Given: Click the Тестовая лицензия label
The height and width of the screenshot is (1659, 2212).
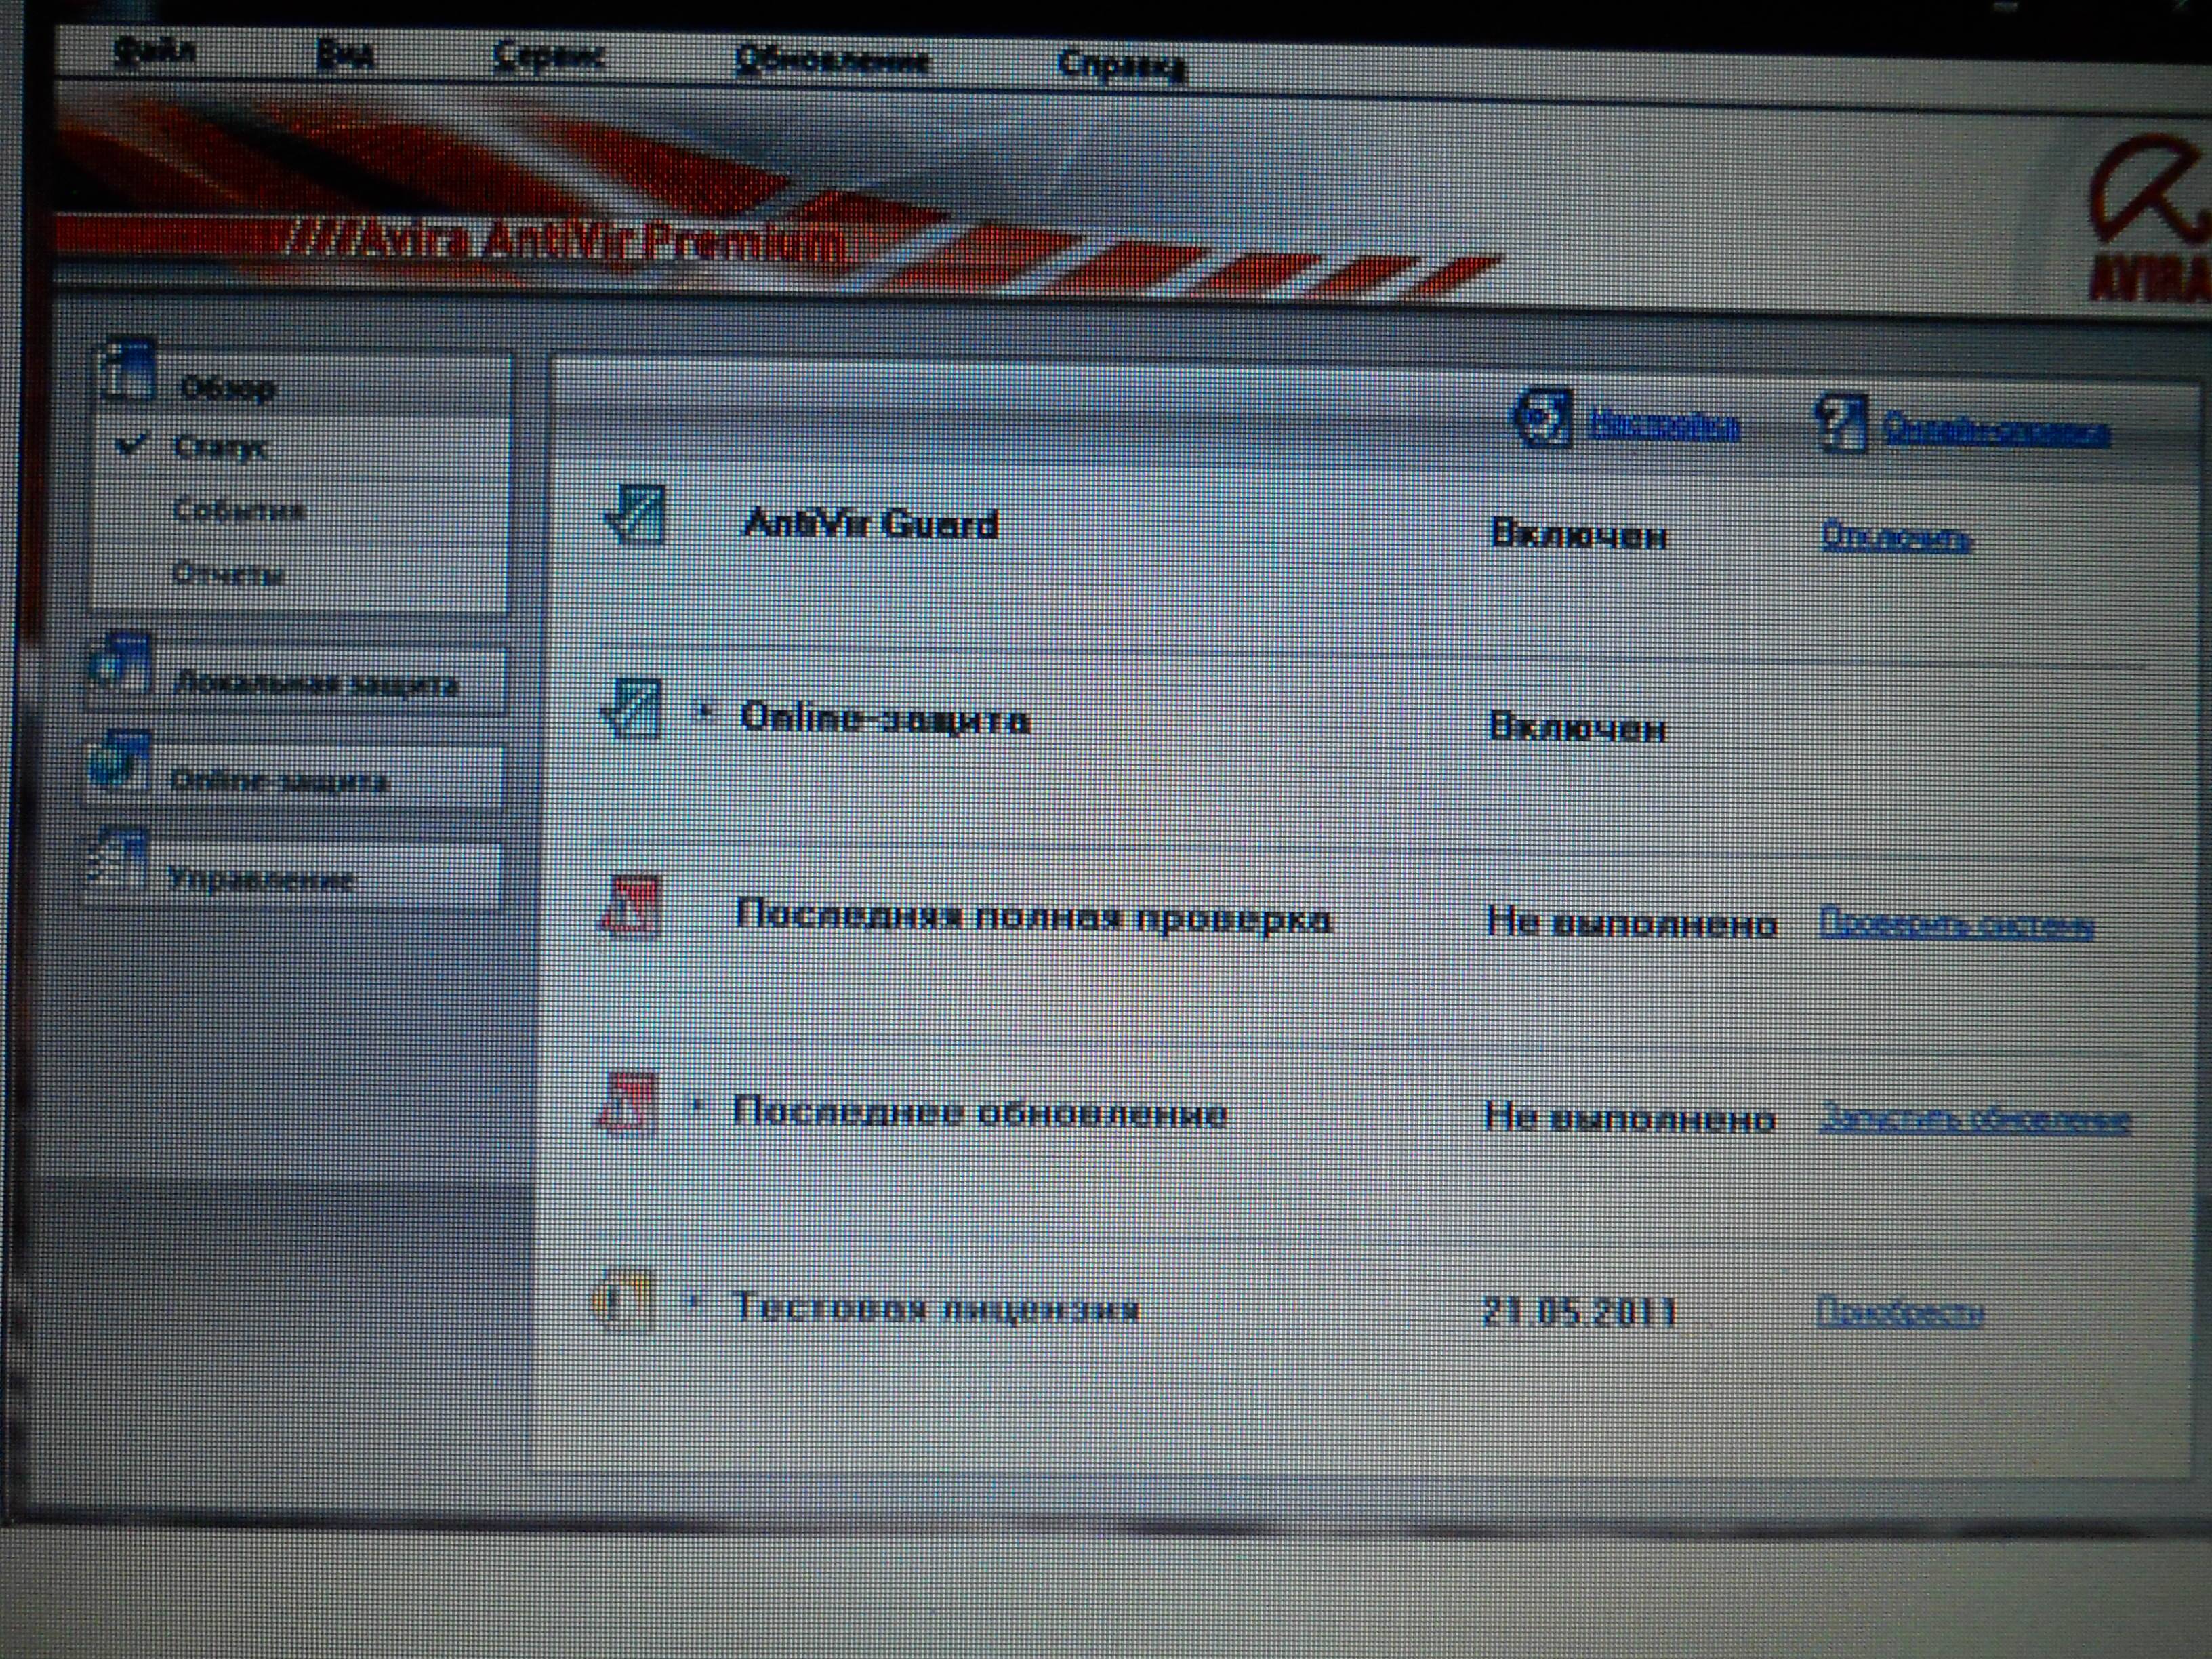Looking at the screenshot, I should pyautogui.click(x=936, y=1308).
